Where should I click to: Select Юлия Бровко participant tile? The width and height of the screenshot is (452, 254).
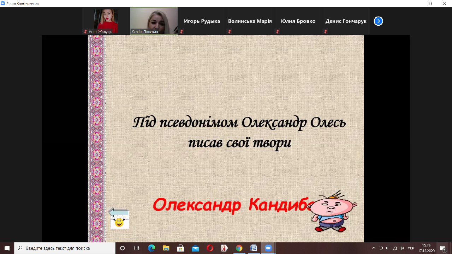coord(298,21)
